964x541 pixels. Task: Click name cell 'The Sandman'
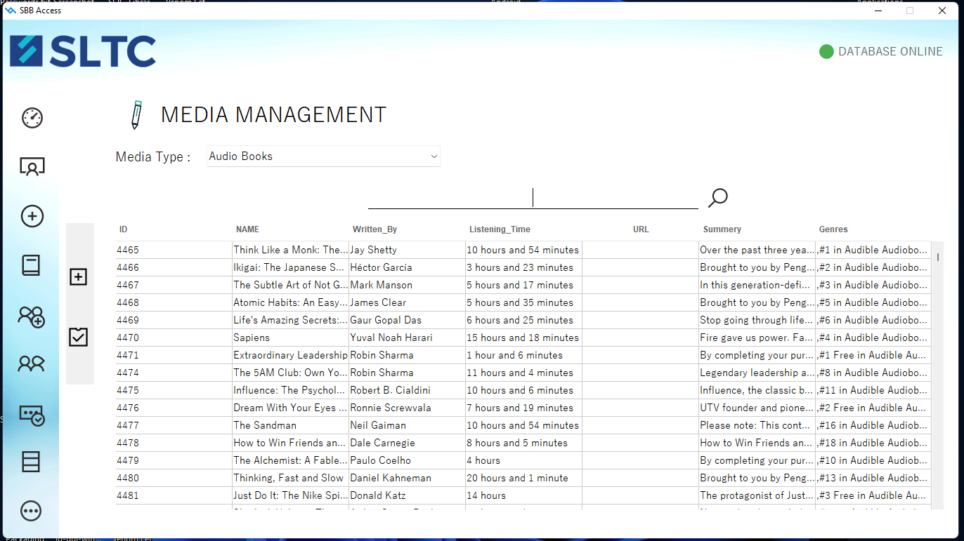point(291,425)
